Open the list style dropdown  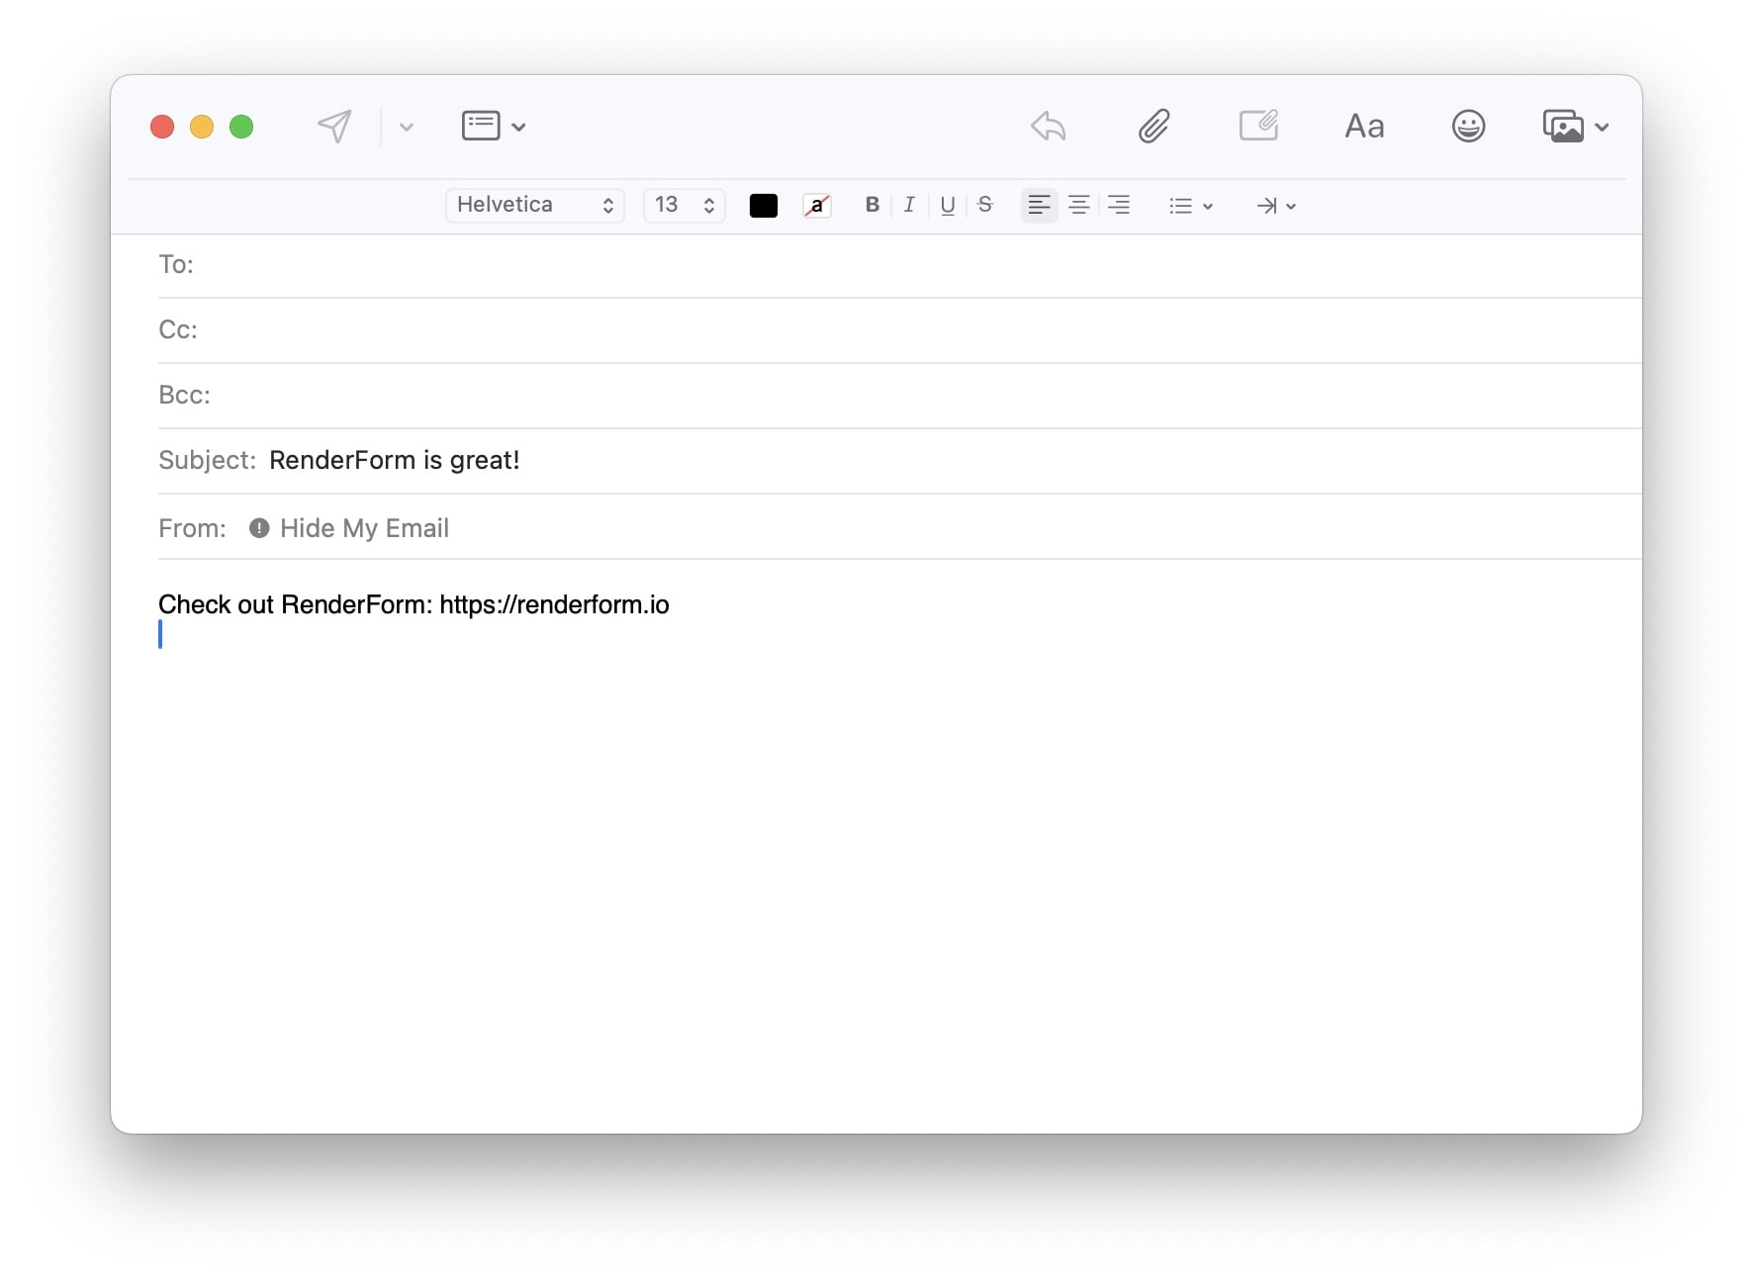(1190, 206)
